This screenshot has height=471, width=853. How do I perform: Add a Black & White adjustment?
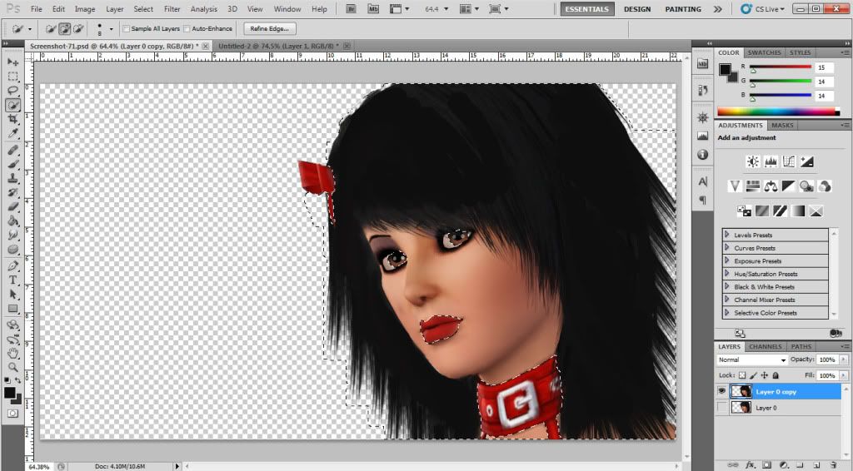[x=789, y=186]
